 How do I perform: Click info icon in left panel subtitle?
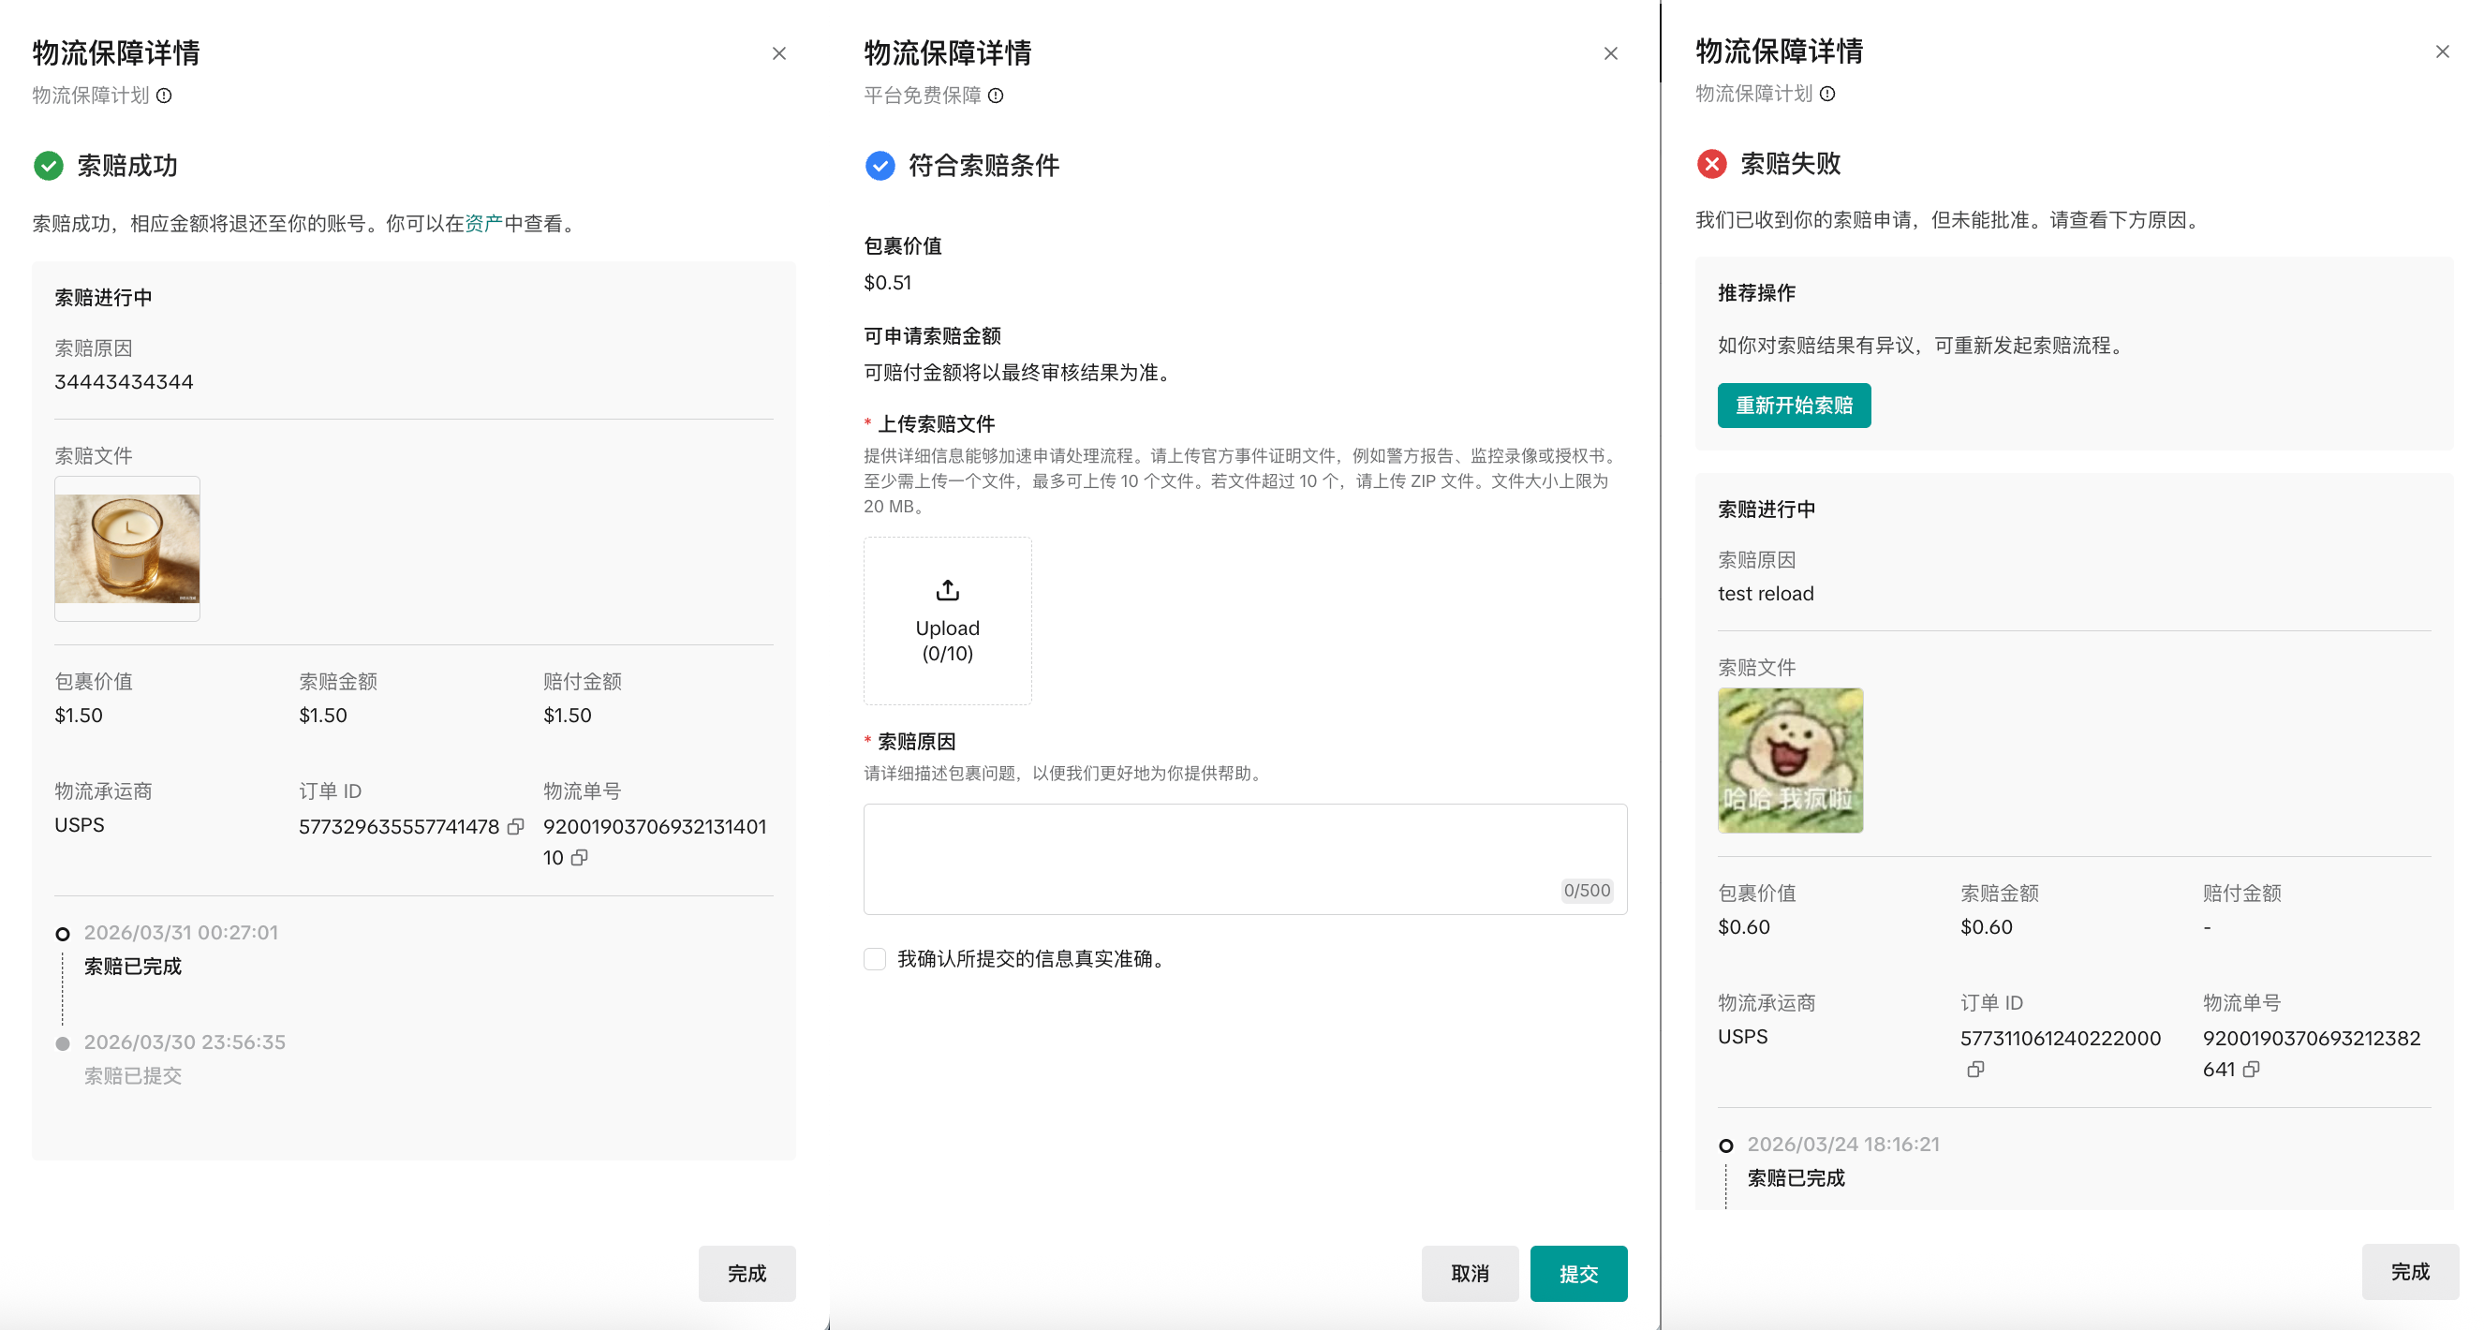point(164,96)
